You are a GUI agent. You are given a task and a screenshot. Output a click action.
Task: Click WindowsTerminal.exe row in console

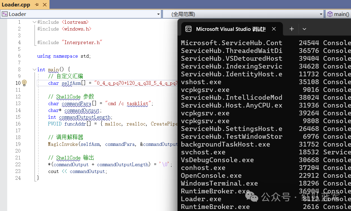220,183
